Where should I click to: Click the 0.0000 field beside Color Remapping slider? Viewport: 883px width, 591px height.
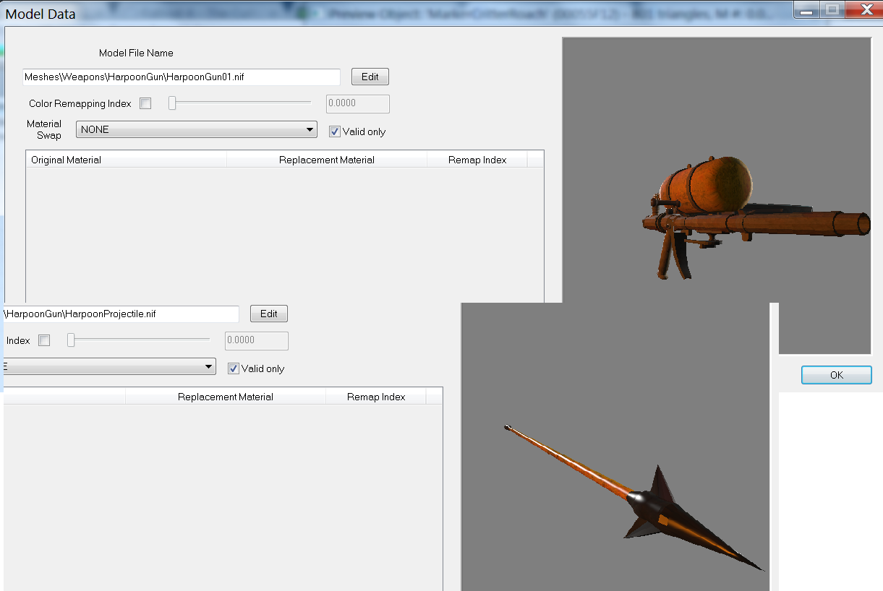(x=358, y=103)
